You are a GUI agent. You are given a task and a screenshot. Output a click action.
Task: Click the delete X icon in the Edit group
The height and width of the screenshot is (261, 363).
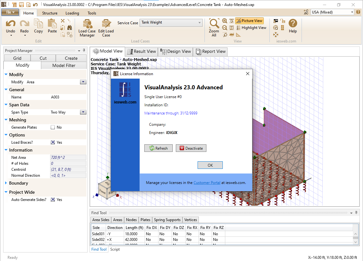63,21
